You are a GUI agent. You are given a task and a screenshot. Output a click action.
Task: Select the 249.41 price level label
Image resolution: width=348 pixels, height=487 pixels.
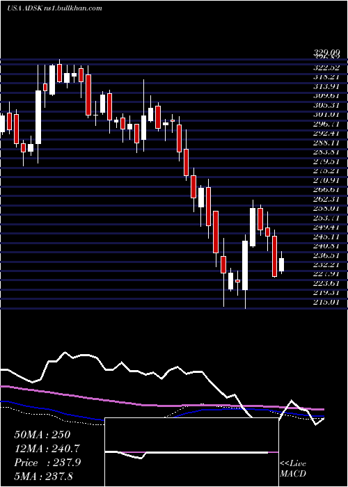tap(326, 227)
